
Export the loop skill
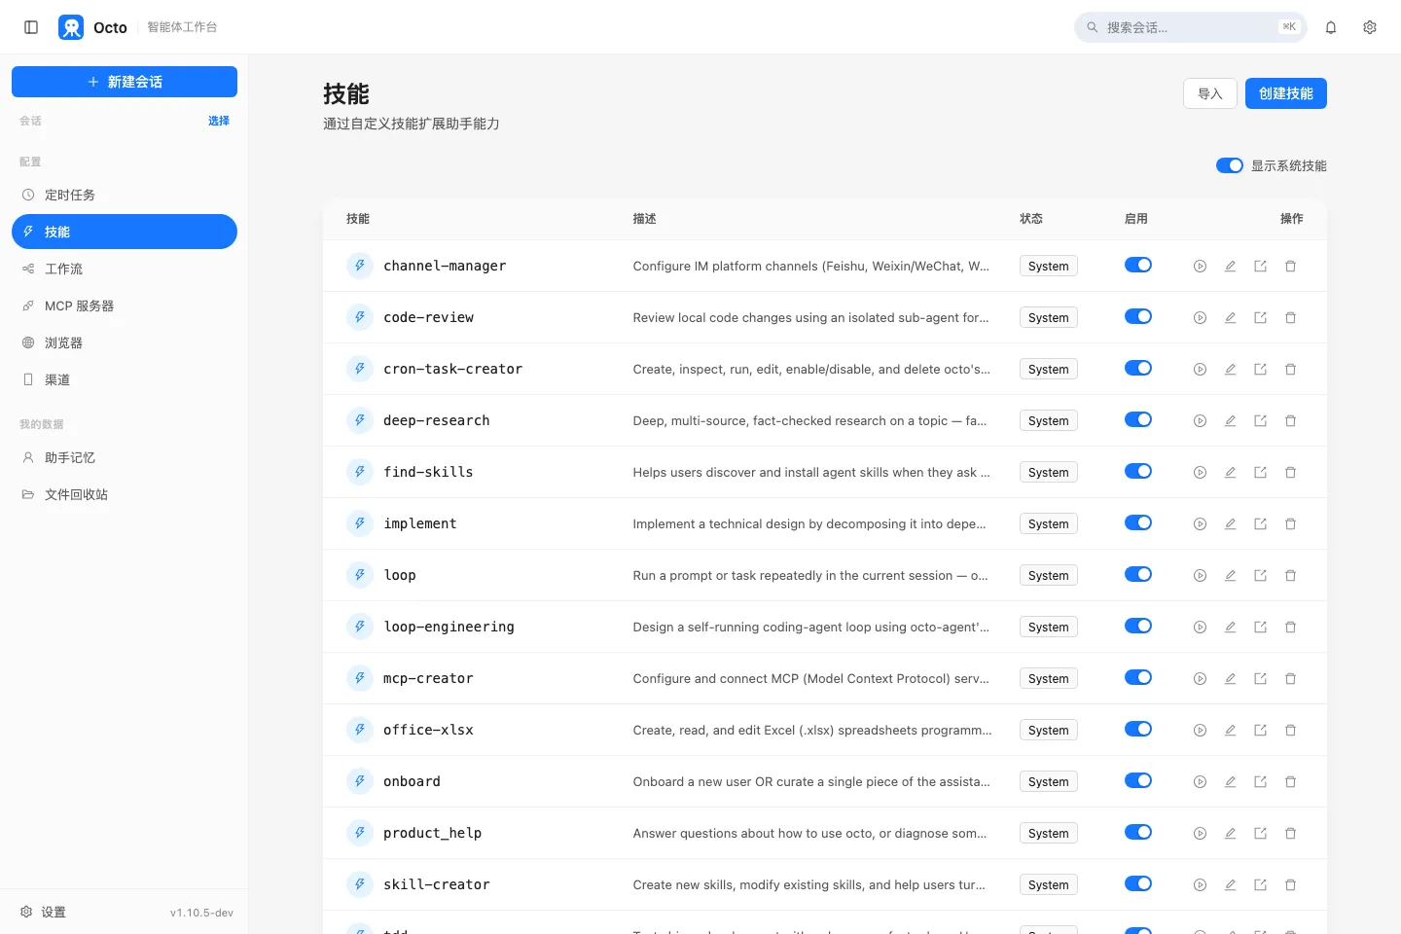(1260, 575)
